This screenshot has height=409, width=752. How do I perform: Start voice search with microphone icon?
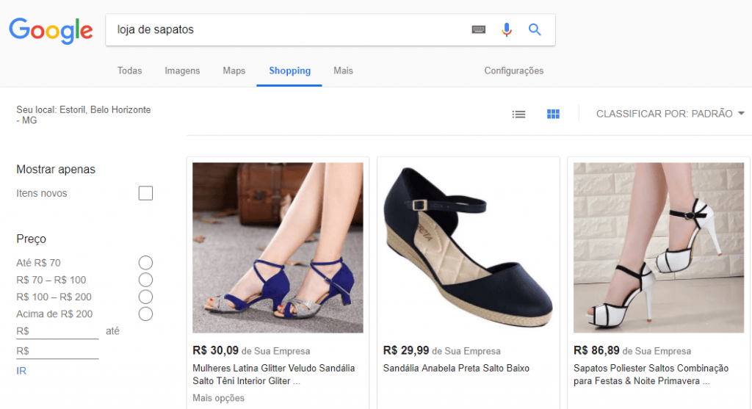pyautogui.click(x=507, y=29)
